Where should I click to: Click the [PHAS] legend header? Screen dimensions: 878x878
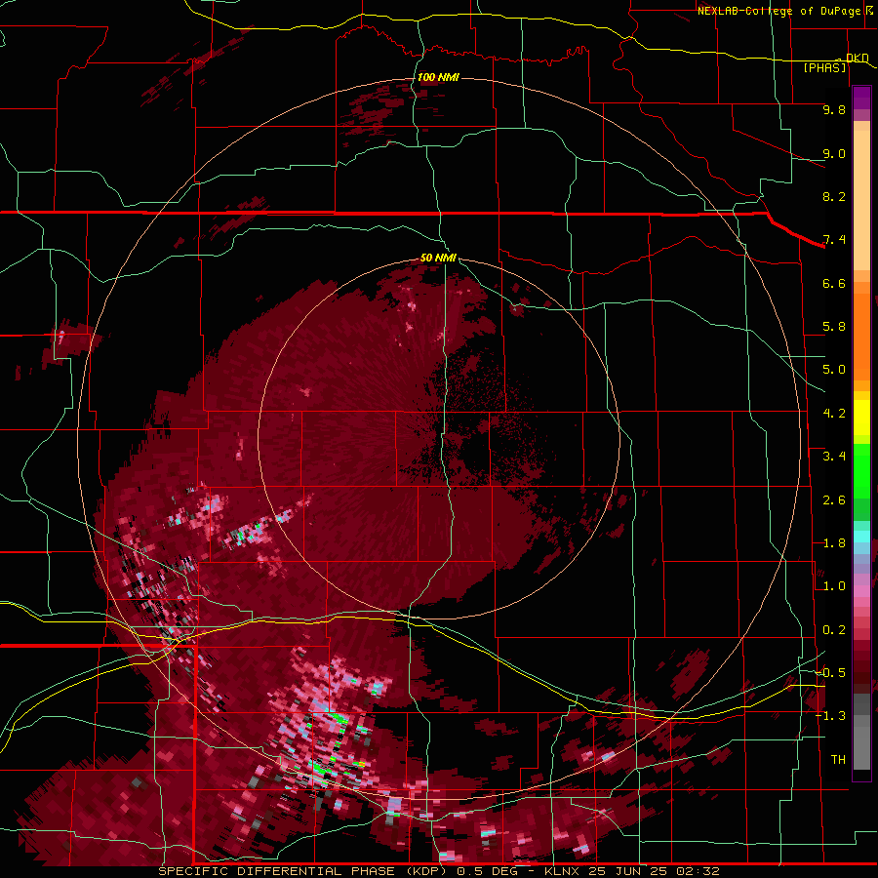824,68
